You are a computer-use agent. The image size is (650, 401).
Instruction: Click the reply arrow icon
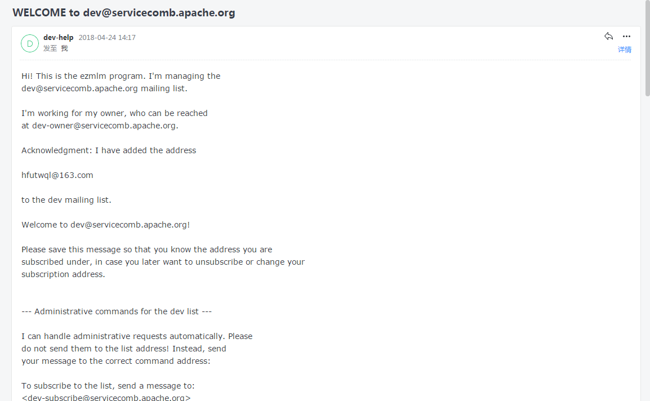pyautogui.click(x=608, y=37)
